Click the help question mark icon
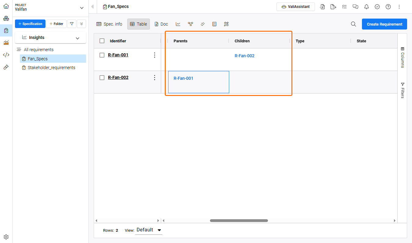 click(388, 7)
